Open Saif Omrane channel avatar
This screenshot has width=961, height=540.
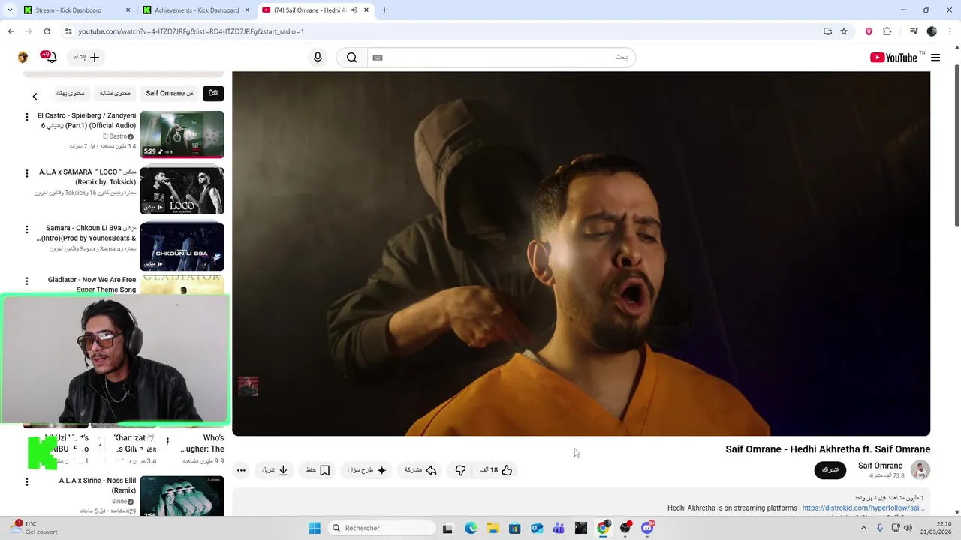click(920, 470)
